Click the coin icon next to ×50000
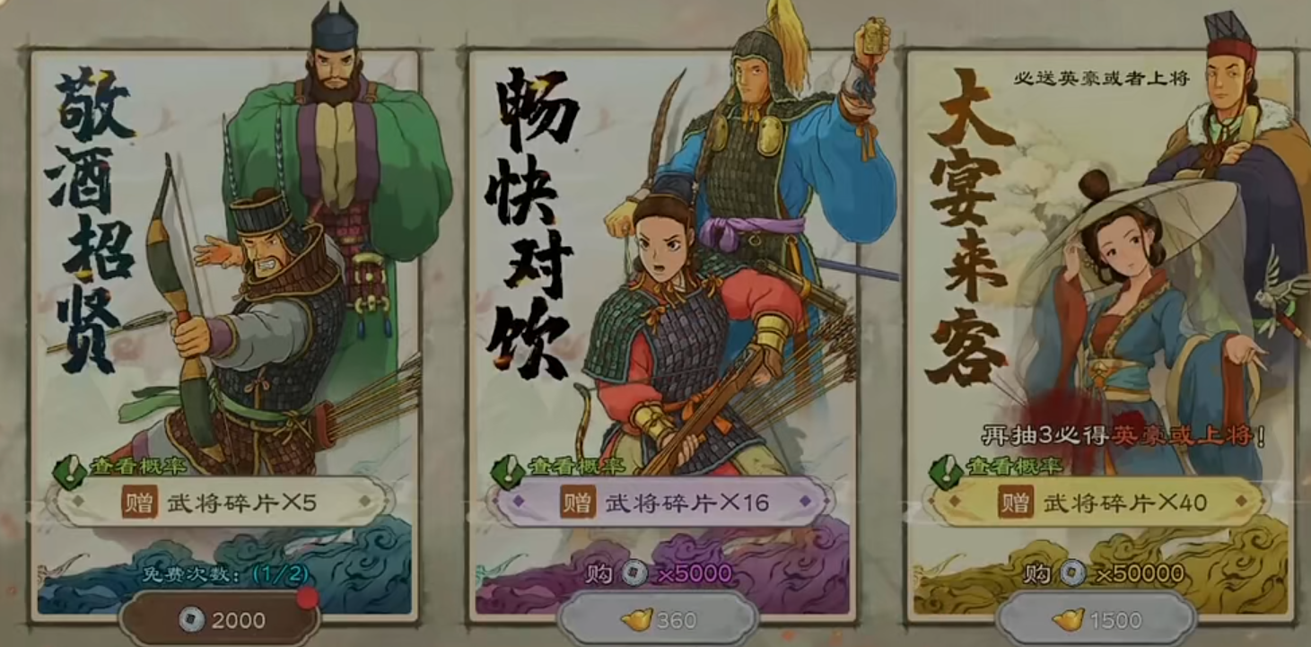This screenshot has height=647, width=1311. click(x=1071, y=573)
